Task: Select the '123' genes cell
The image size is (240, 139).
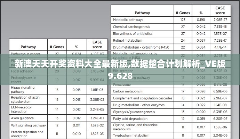Action: [x=183, y=20]
